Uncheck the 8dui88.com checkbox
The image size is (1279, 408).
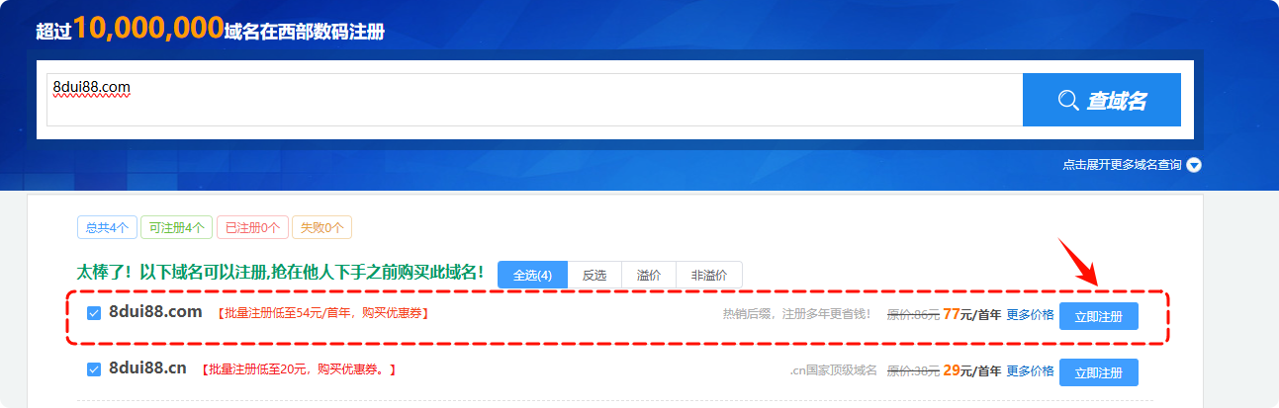(x=94, y=314)
